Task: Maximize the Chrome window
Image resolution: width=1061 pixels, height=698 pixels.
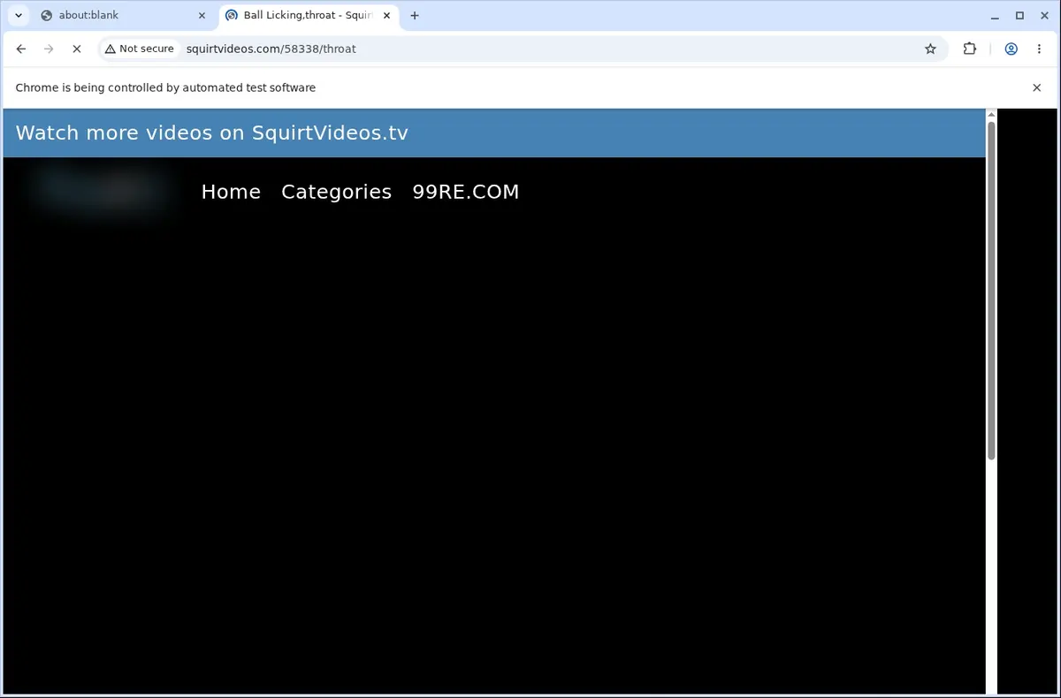Action: click(x=1019, y=15)
